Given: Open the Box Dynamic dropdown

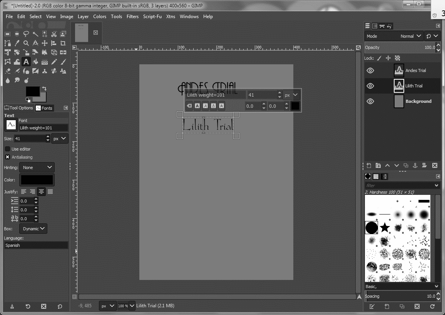Looking at the screenshot, I should 33,229.
